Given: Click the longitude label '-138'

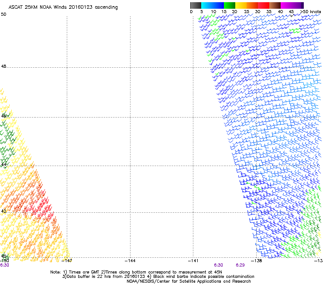Looking at the screenshot, I should coord(257,261).
